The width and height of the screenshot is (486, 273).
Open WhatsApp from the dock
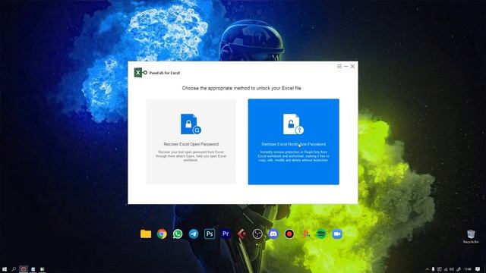[178, 234]
